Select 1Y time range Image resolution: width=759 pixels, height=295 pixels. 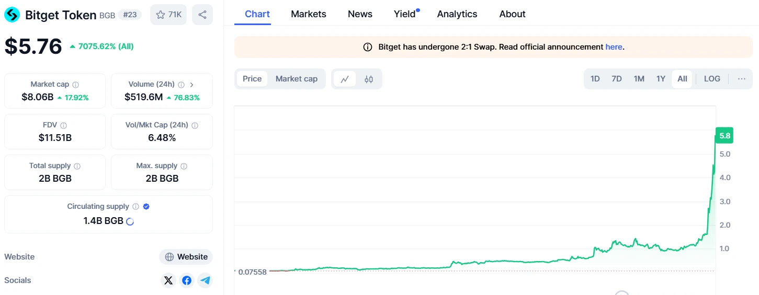pyautogui.click(x=661, y=79)
